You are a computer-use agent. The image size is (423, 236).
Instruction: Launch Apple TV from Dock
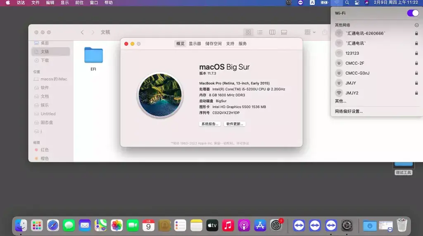click(212, 225)
